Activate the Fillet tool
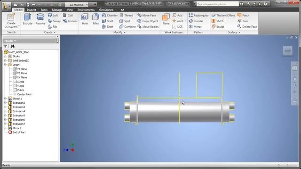The width and height of the screenshot is (301, 169). coord(95,19)
